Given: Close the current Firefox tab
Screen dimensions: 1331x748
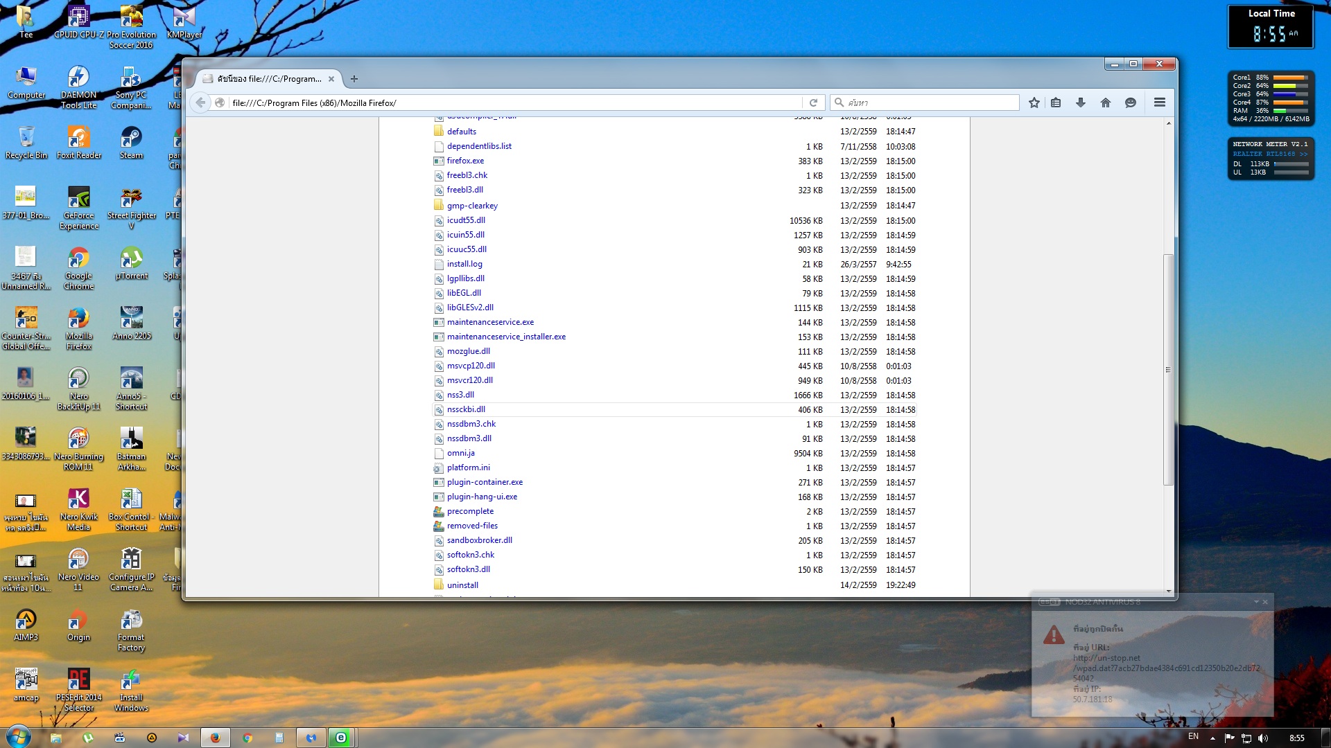Looking at the screenshot, I should [331, 79].
